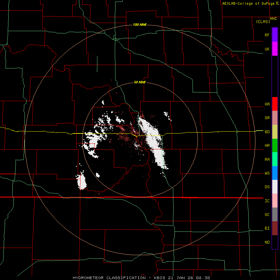Viewport: 280px width, 280px height.
Task: Click the IC legend label
Action: (x=267, y=201)
